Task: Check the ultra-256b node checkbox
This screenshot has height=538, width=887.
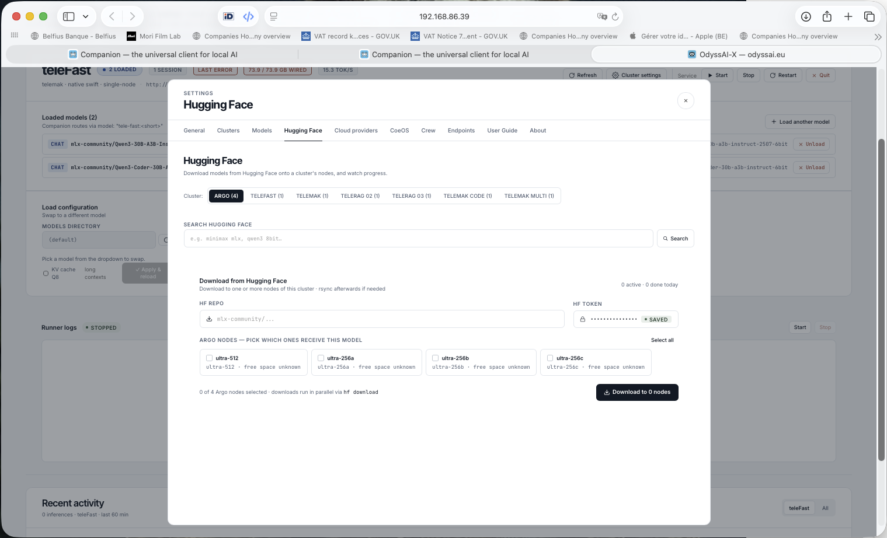Action: (x=435, y=358)
